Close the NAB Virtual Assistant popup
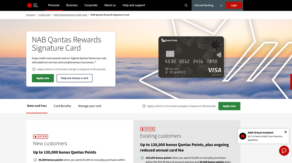The width and height of the screenshot is (292, 163). coord(285,132)
